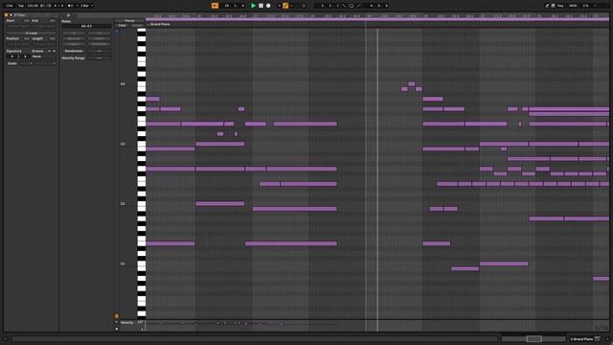Click the A0-E3 note range field
This screenshot has width=613, height=345.
[x=86, y=26]
